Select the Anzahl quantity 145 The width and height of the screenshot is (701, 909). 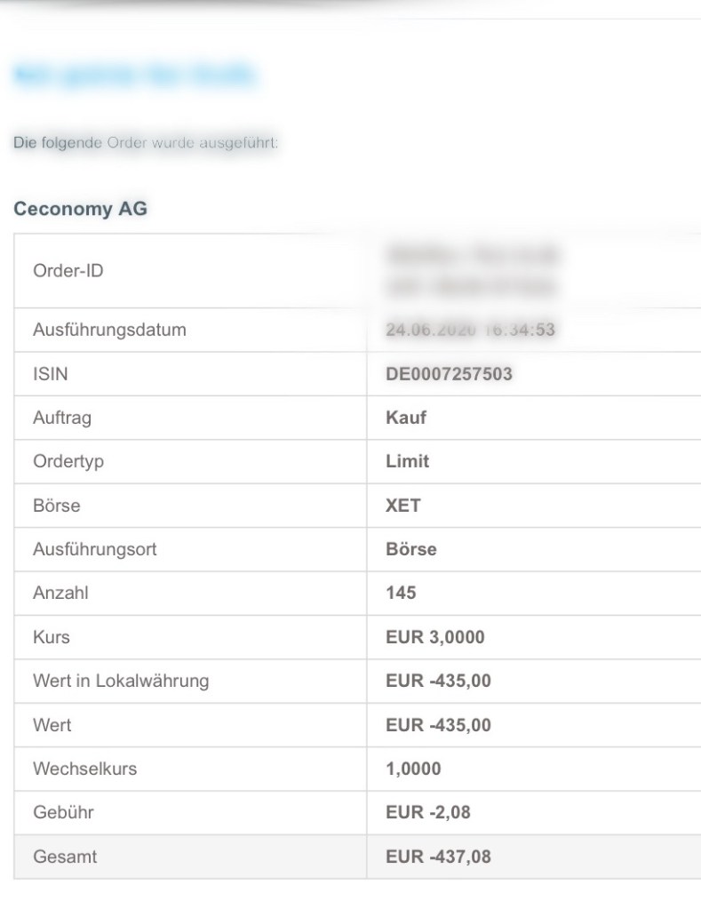[x=401, y=594]
